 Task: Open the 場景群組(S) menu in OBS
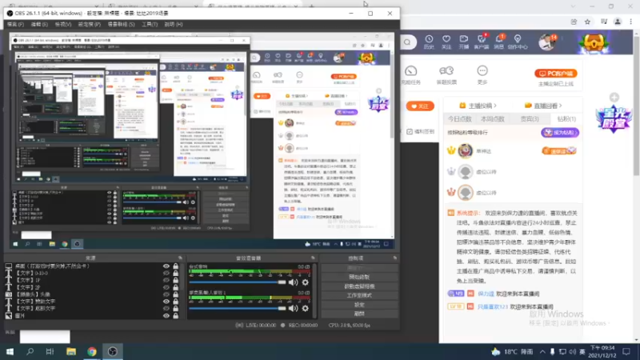coord(121,25)
